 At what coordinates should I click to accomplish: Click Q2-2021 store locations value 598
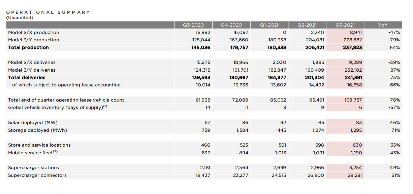[320, 145]
